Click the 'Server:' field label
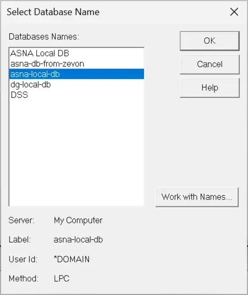The height and width of the screenshot is (295, 248). point(22,220)
